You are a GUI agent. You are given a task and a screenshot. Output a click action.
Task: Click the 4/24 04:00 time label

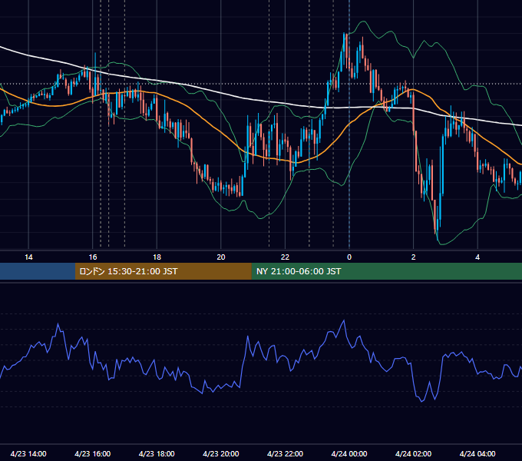click(x=477, y=453)
